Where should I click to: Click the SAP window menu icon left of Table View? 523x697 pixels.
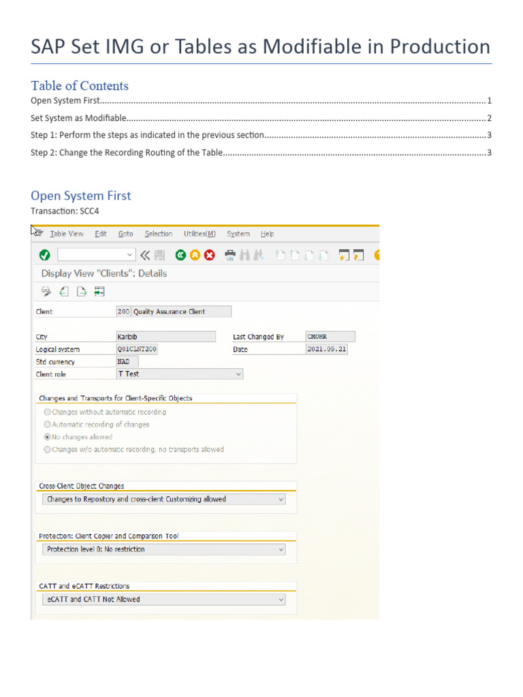(39, 233)
